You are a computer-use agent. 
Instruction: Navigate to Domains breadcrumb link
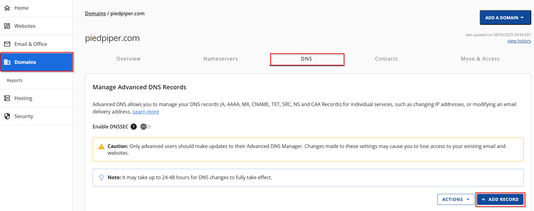point(95,13)
